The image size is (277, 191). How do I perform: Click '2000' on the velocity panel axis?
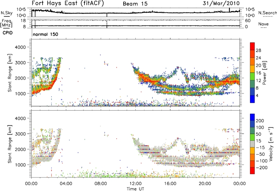pyautogui.click(x=20, y=149)
